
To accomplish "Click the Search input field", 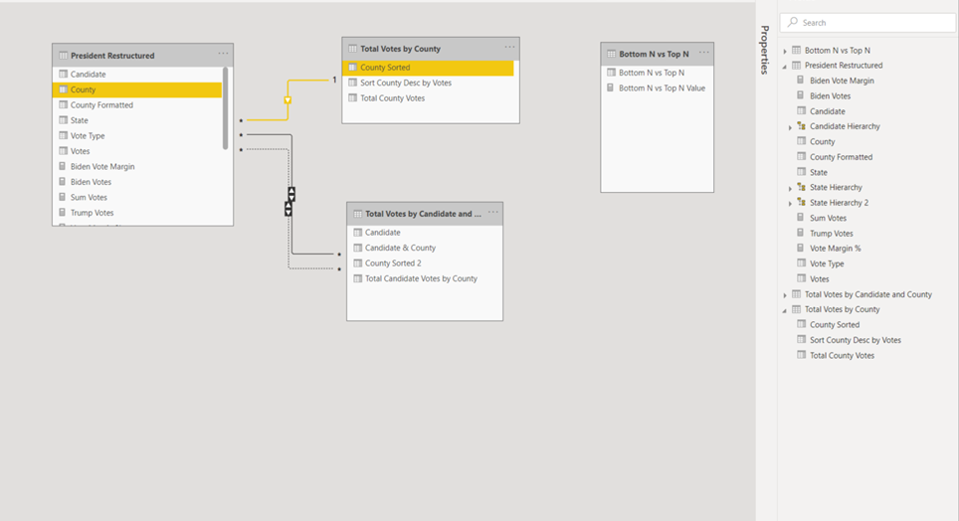I will click(x=867, y=22).
